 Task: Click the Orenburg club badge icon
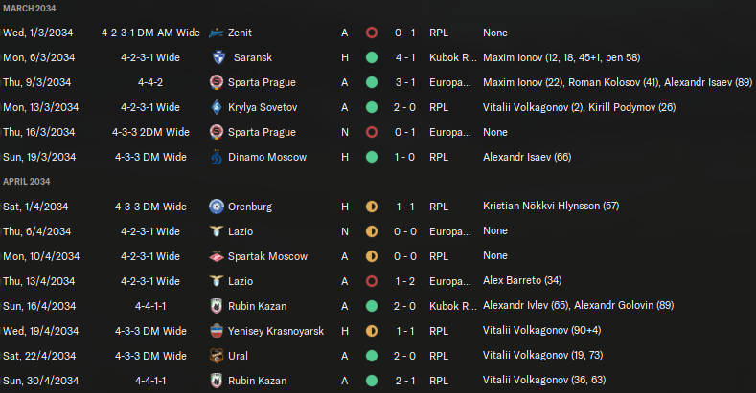[218, 207]
